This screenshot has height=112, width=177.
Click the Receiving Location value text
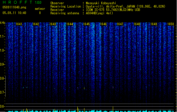(126, 6)
